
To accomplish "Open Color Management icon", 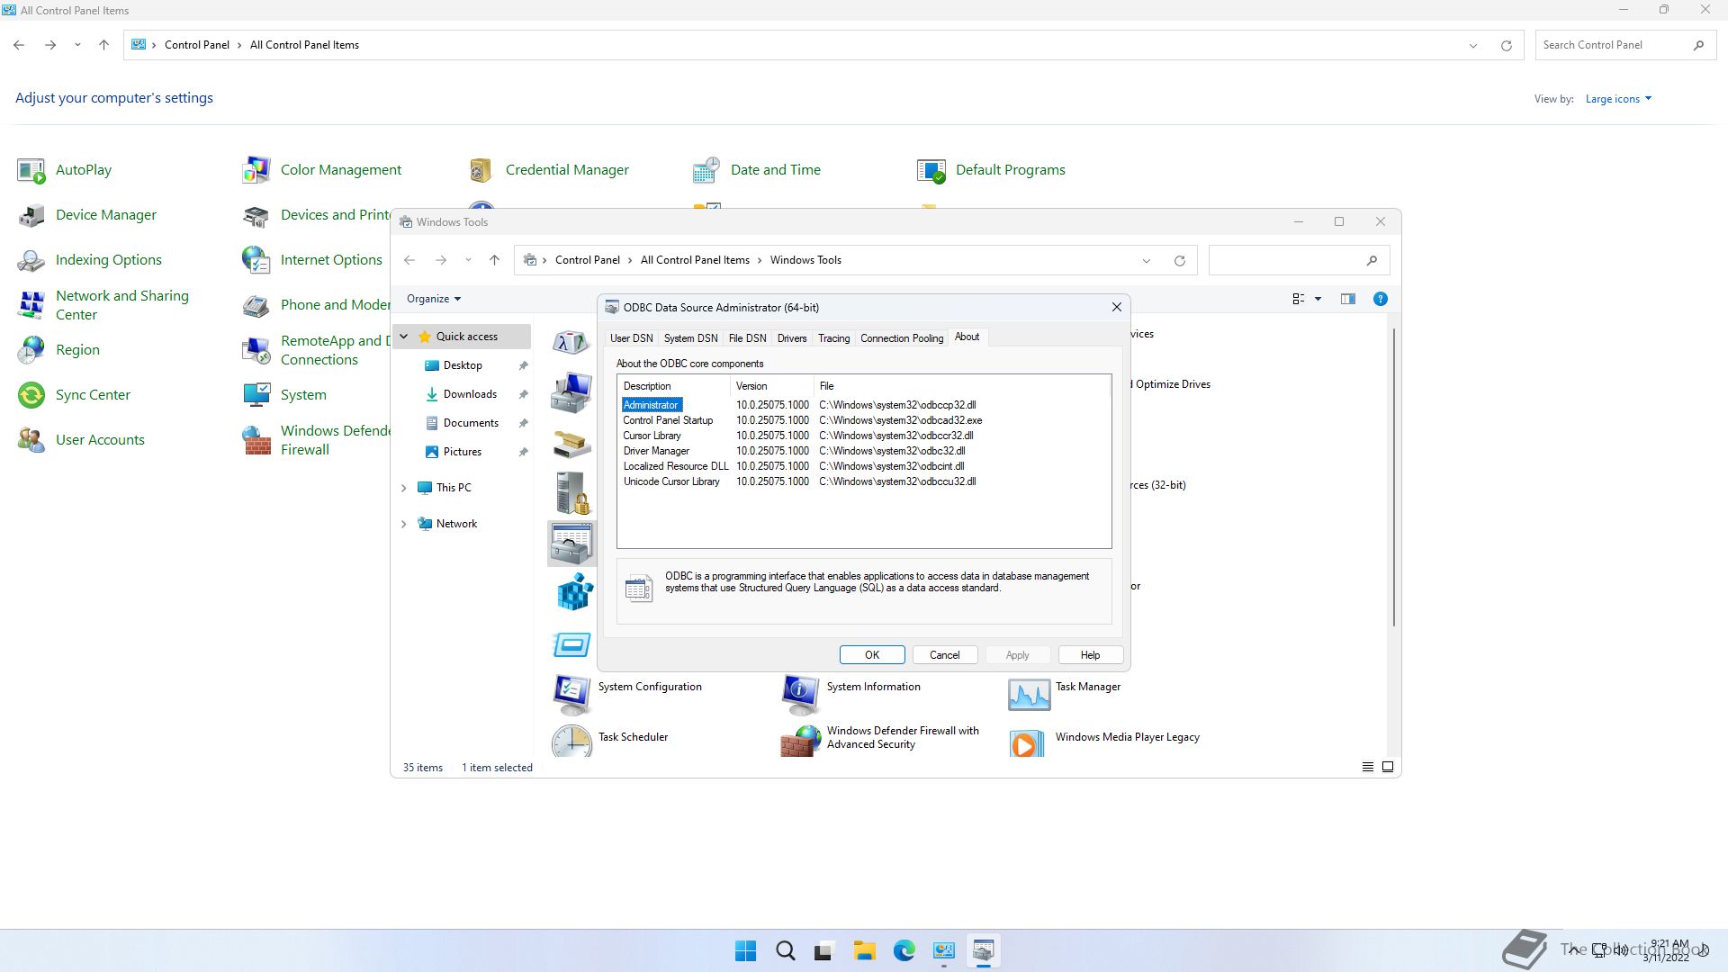I will [256, 170].
